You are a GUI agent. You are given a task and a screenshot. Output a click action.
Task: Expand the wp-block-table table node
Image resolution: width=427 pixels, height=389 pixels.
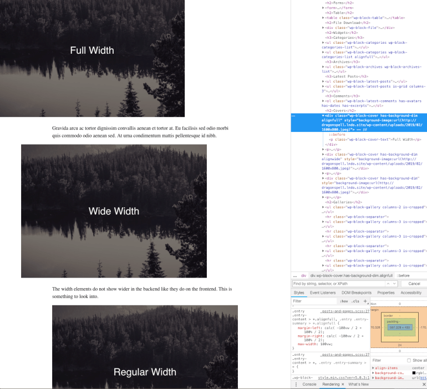point(323,18)
